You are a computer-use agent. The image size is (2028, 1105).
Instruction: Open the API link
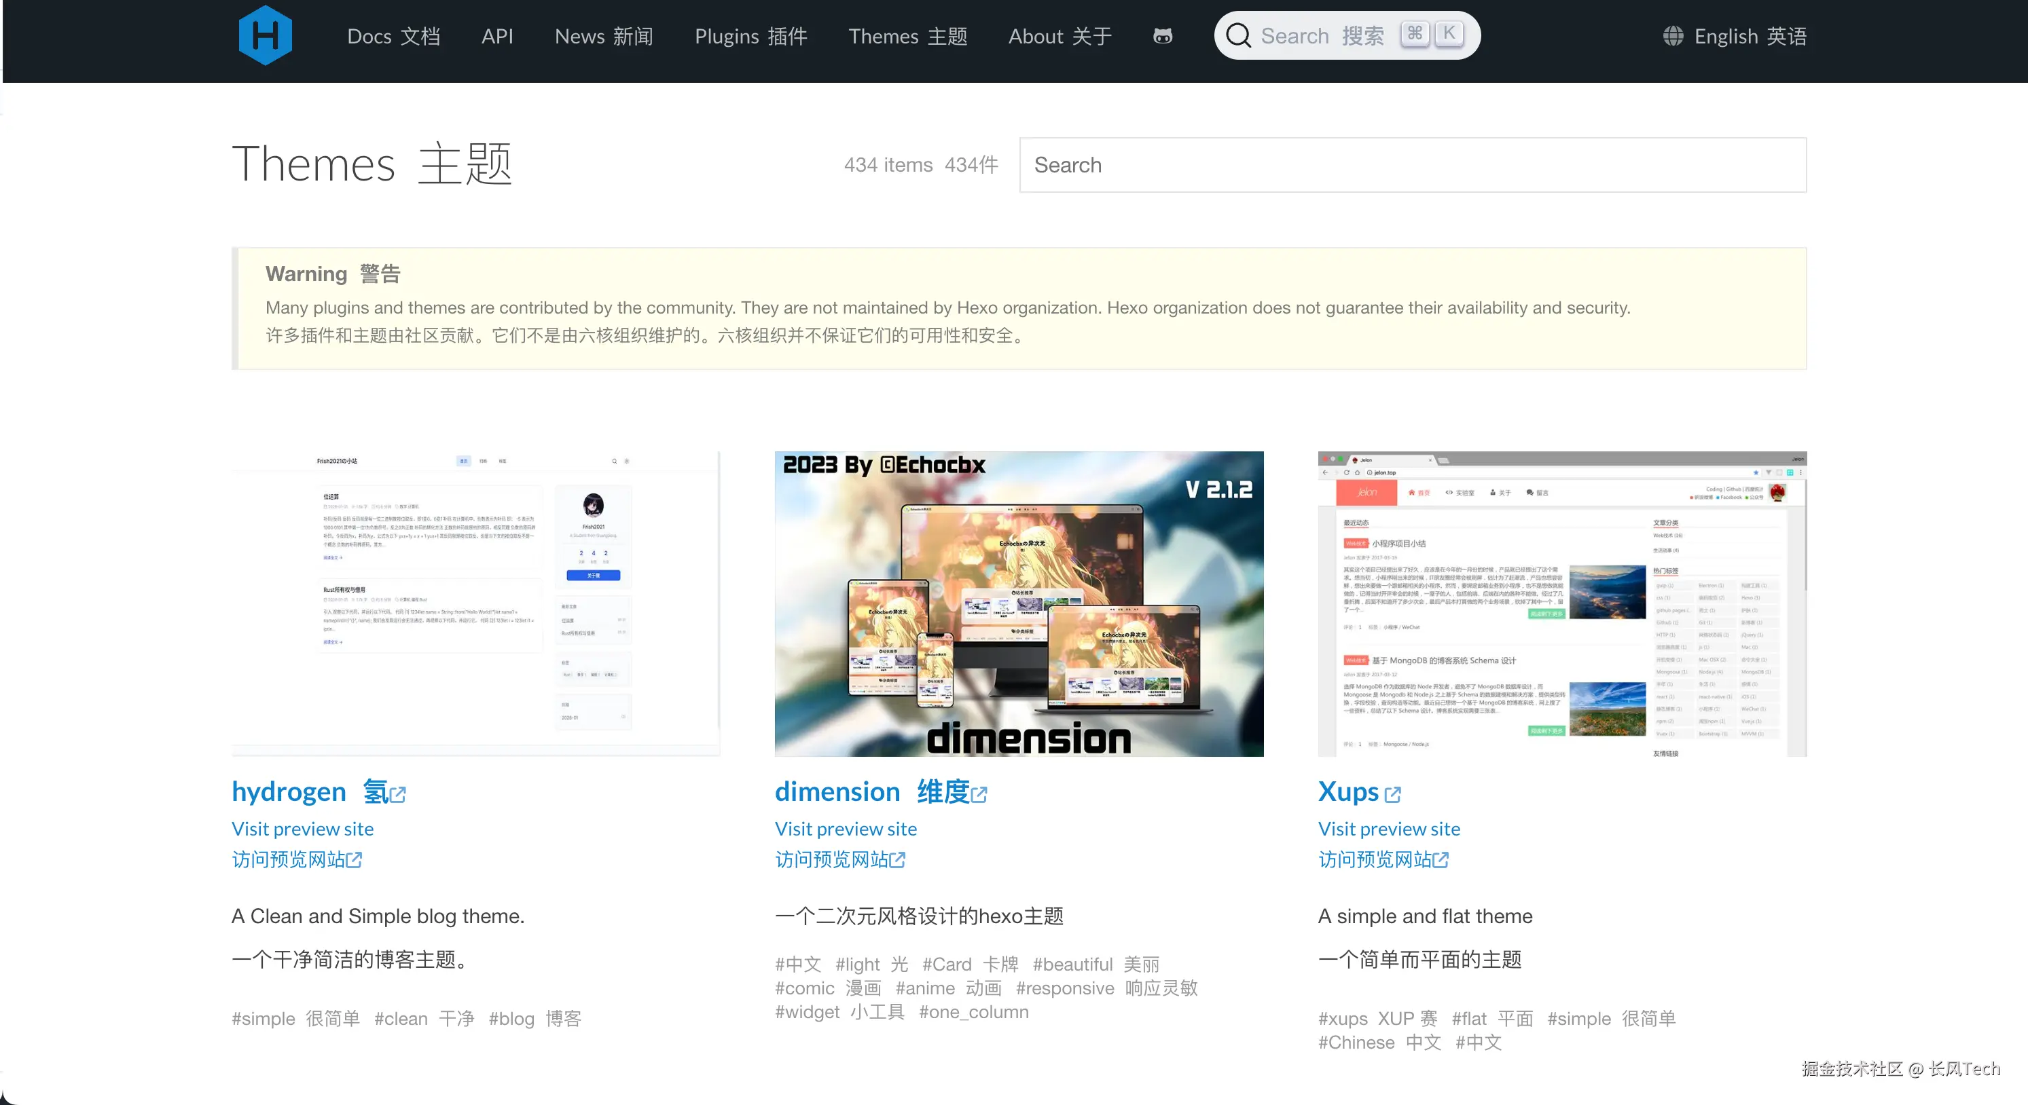[x=496, y=36]
